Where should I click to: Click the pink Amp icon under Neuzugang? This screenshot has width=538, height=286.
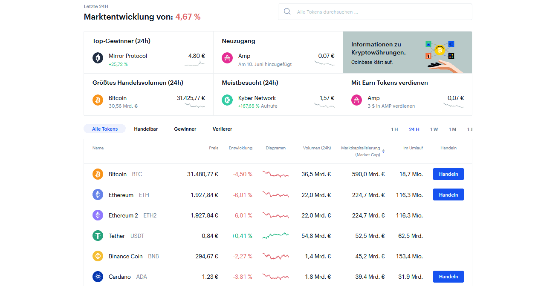coord(227,58)
